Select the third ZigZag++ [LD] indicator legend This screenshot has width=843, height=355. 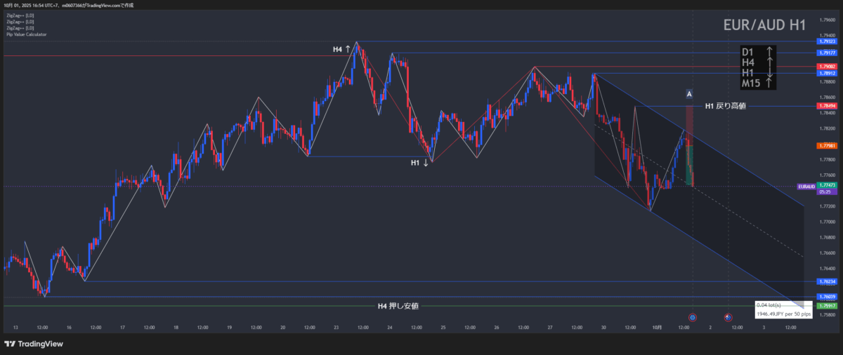pyautogui.click(x=20, y=27)
